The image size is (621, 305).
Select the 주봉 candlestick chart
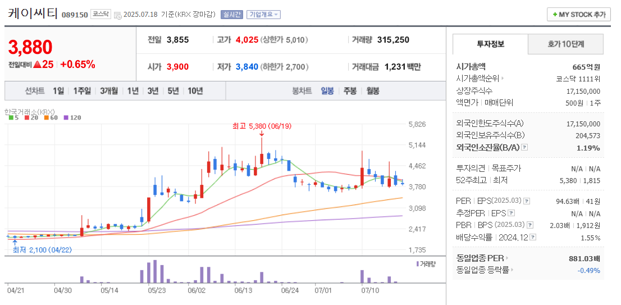click(350, 90)
